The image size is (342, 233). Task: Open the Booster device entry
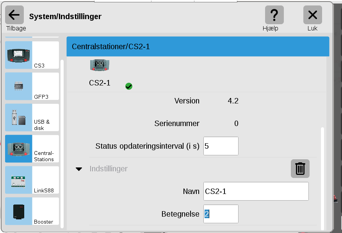click(x=32, y=211)
